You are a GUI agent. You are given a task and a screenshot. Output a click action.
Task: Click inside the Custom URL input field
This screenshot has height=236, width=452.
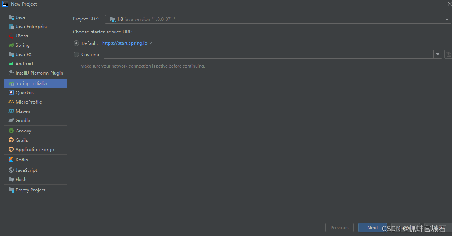260,54
